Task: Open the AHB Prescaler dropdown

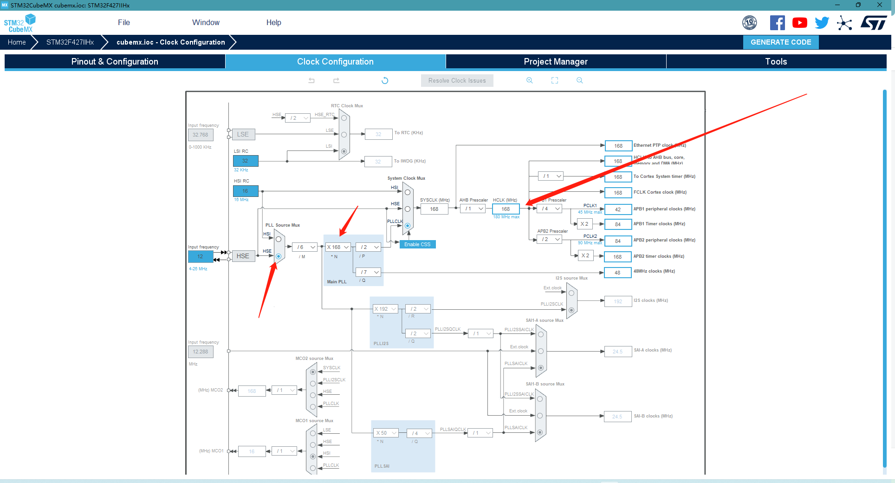Action: pos(473,209)
